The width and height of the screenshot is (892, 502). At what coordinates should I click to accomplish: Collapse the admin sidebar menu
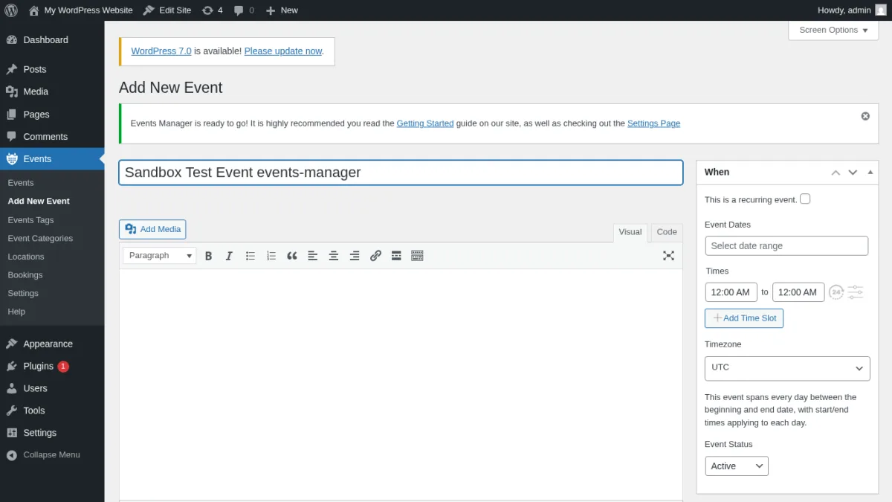coord(52,454)
